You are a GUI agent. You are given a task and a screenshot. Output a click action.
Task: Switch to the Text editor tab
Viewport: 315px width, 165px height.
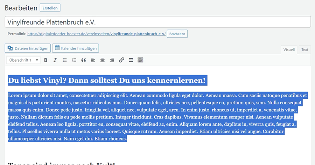[x=305, y=50]
